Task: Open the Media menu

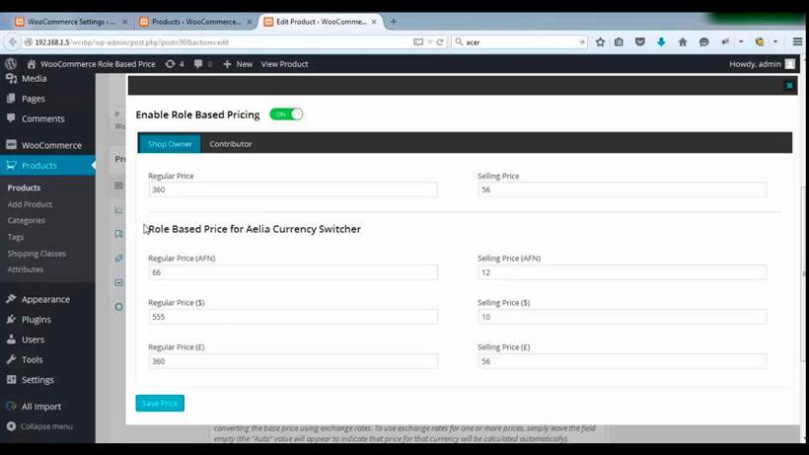Action: (35, 78)
